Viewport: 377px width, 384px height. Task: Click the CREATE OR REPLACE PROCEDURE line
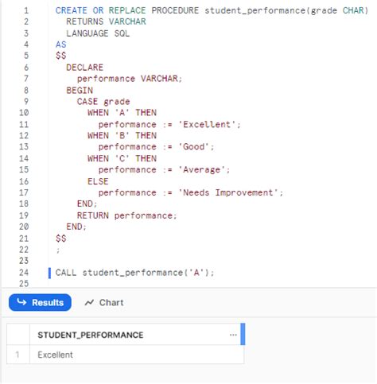[x=212, y=10]
